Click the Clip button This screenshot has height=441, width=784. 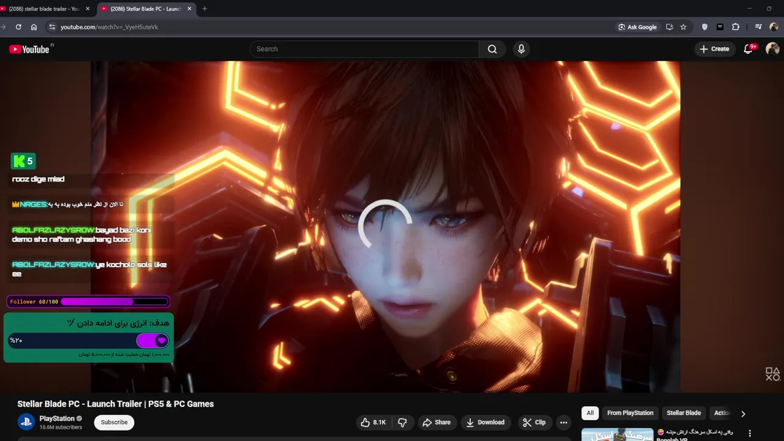(534, 422)
